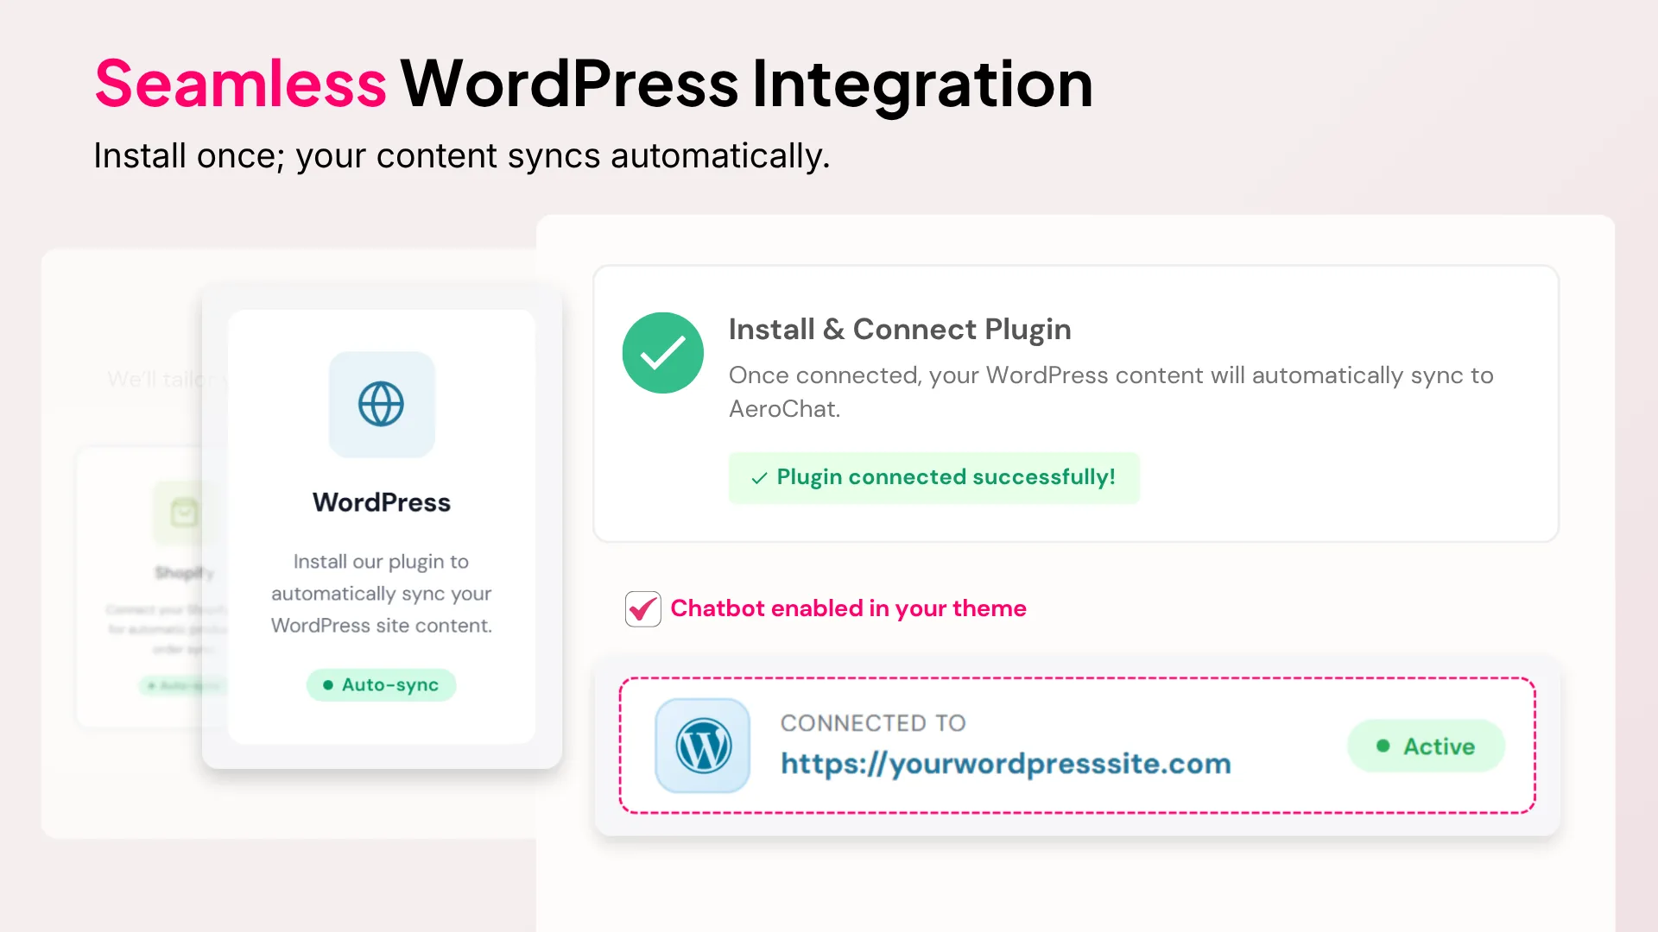The height and width of the screenshot is (932, 1658).
Task: Select the WordPress card title
Action: pos(382,502)
